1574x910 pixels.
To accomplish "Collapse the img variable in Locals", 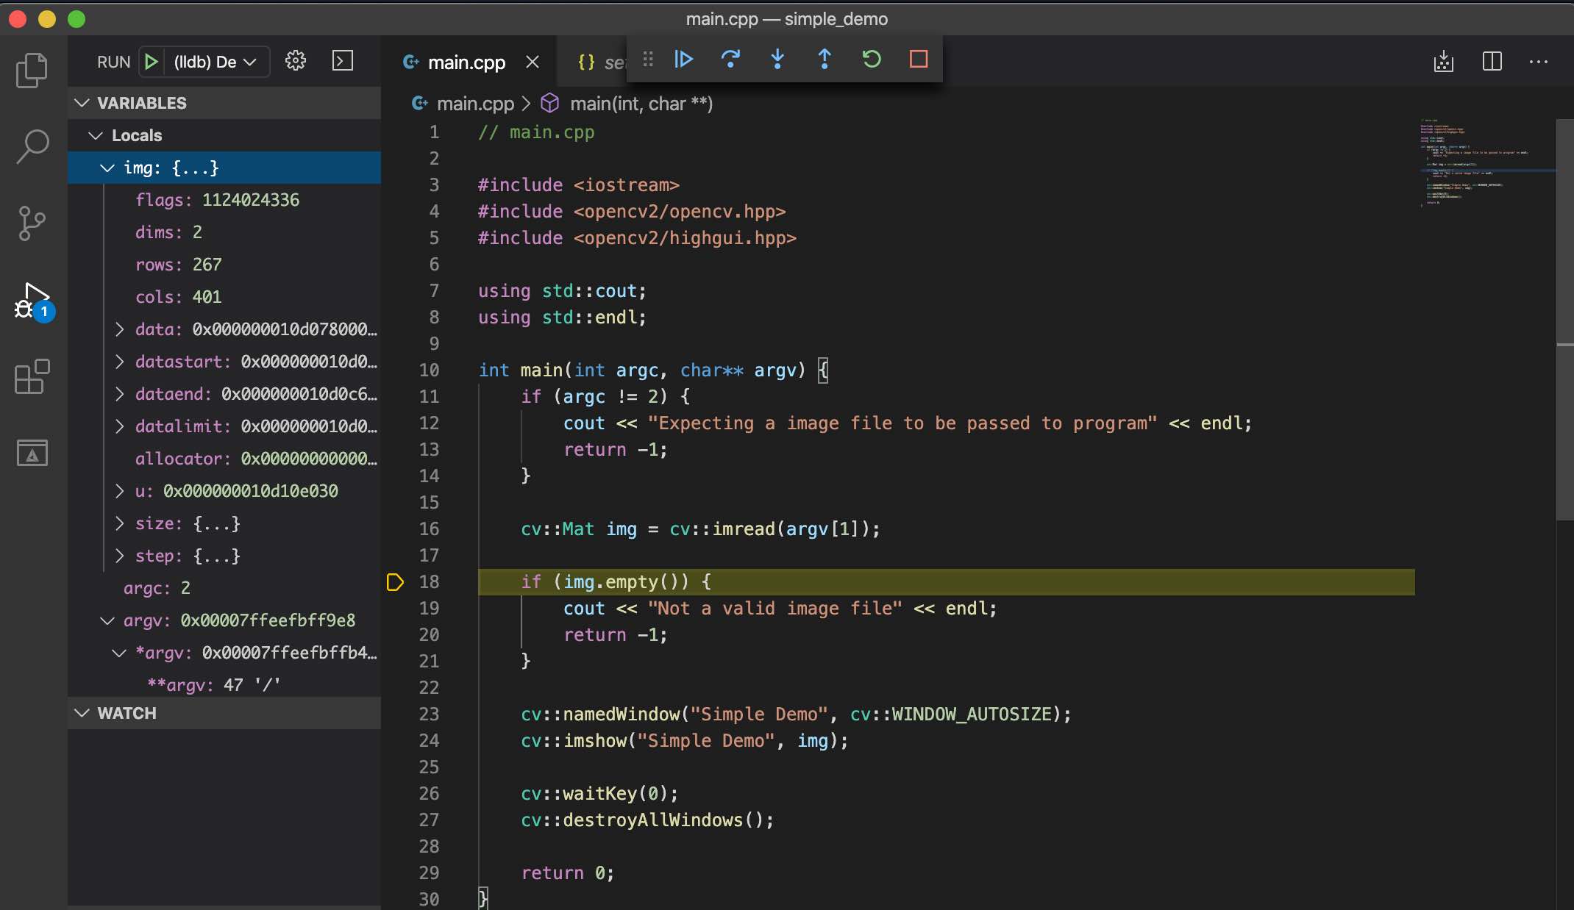I will pyautogui.click(x=107, y=168).
